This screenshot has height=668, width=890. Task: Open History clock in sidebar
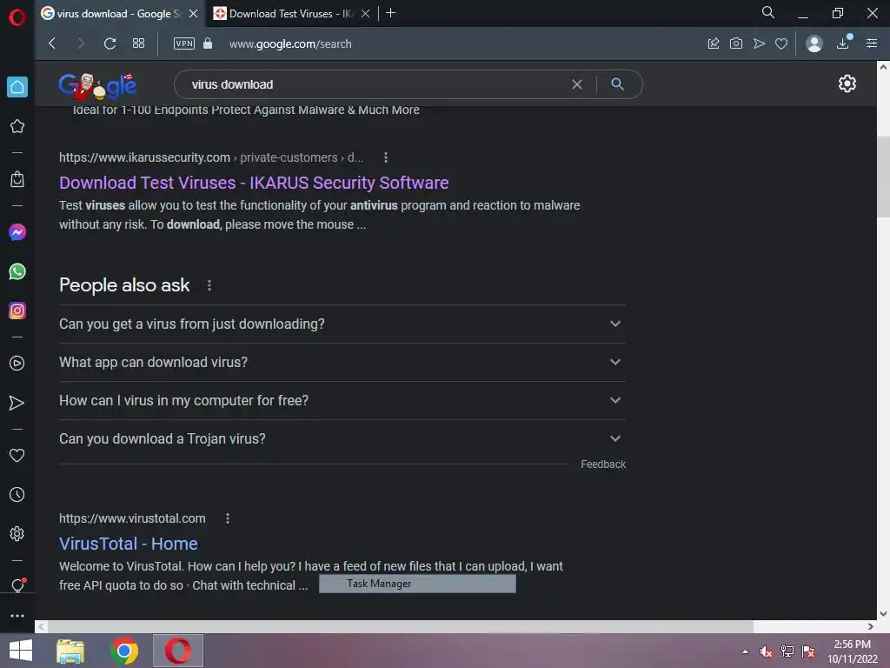[17, 494]
